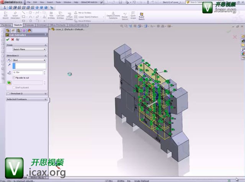The width and height of the screenshot is (245, 182).
Task: Toggle detailed preview glasses icon
Action: (x=18, y=39)
